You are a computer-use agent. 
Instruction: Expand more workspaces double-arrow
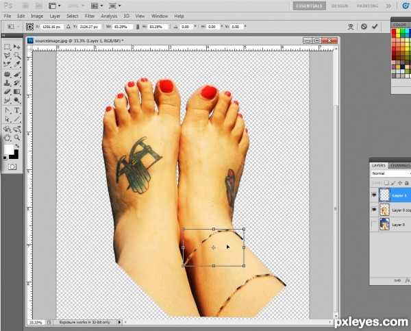pos(388,5)
